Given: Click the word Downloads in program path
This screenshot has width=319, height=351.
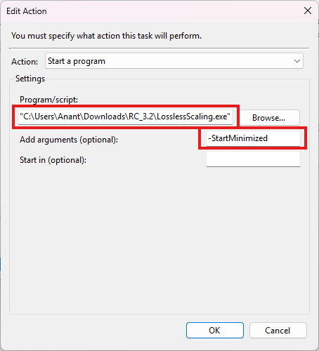Looking at the screenshot, I should 105,117.
